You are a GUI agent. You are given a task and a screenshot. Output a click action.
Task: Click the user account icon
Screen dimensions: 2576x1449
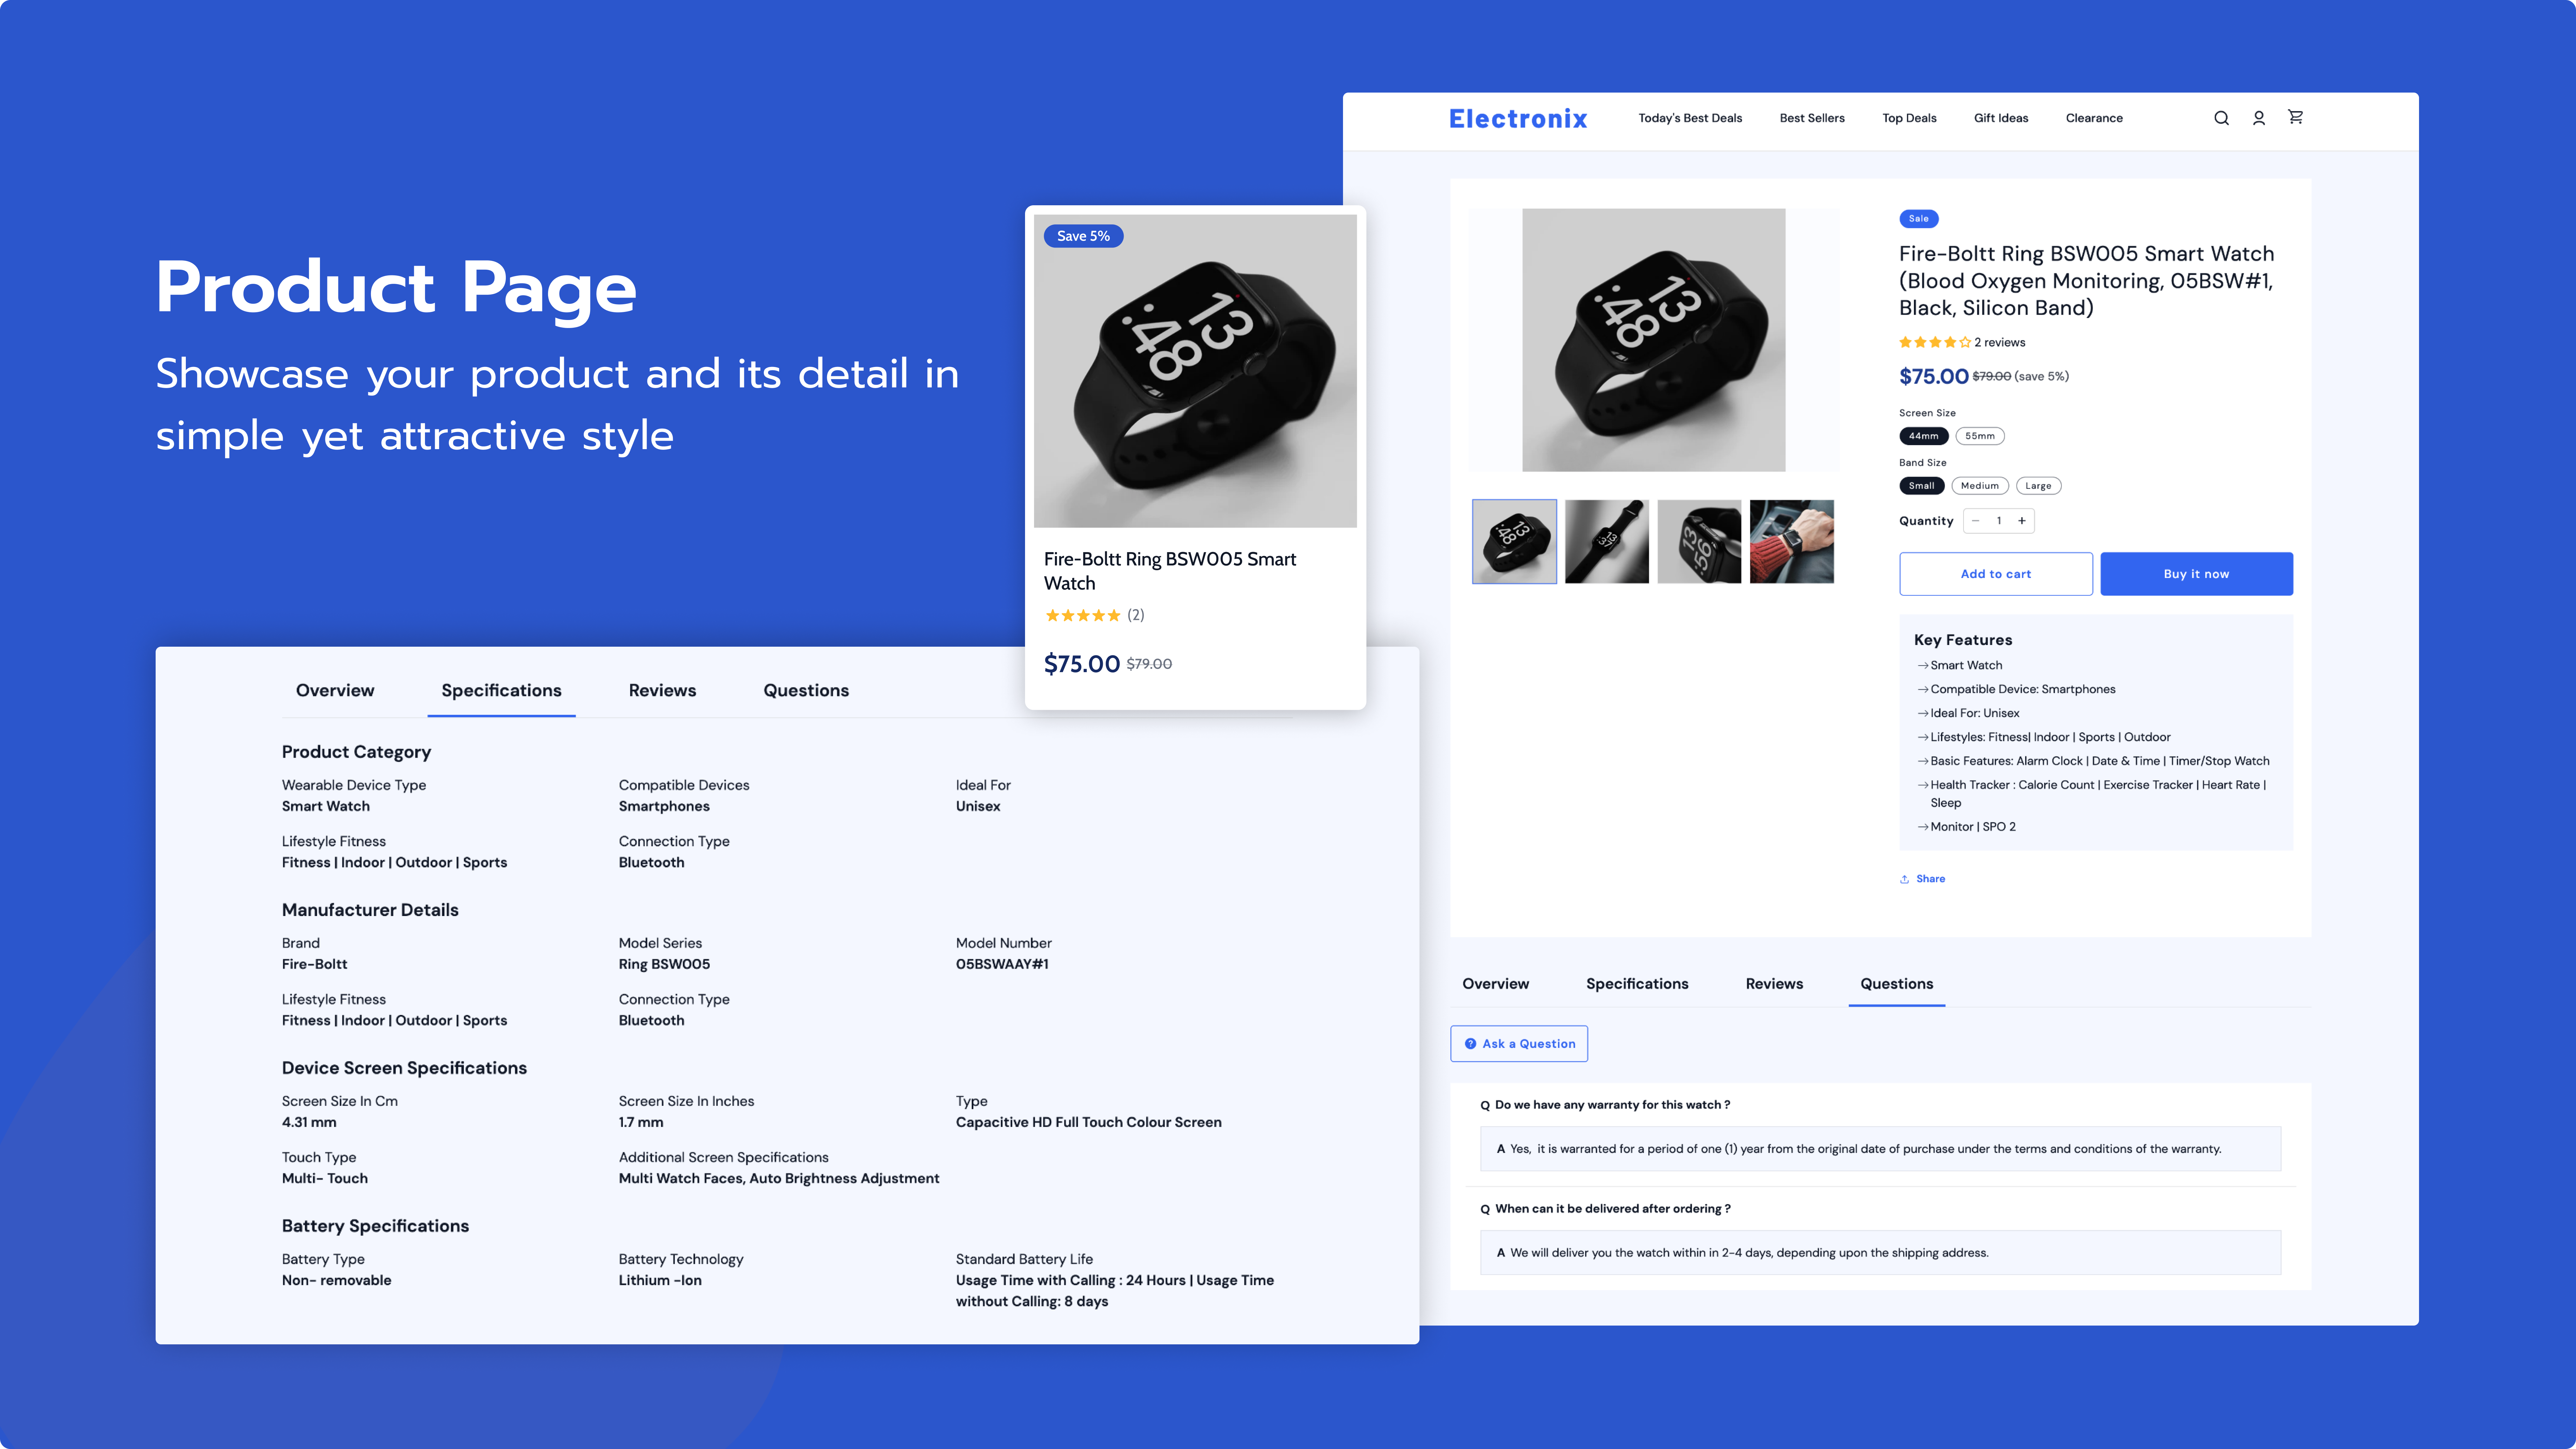click(x=2259, y=117)
